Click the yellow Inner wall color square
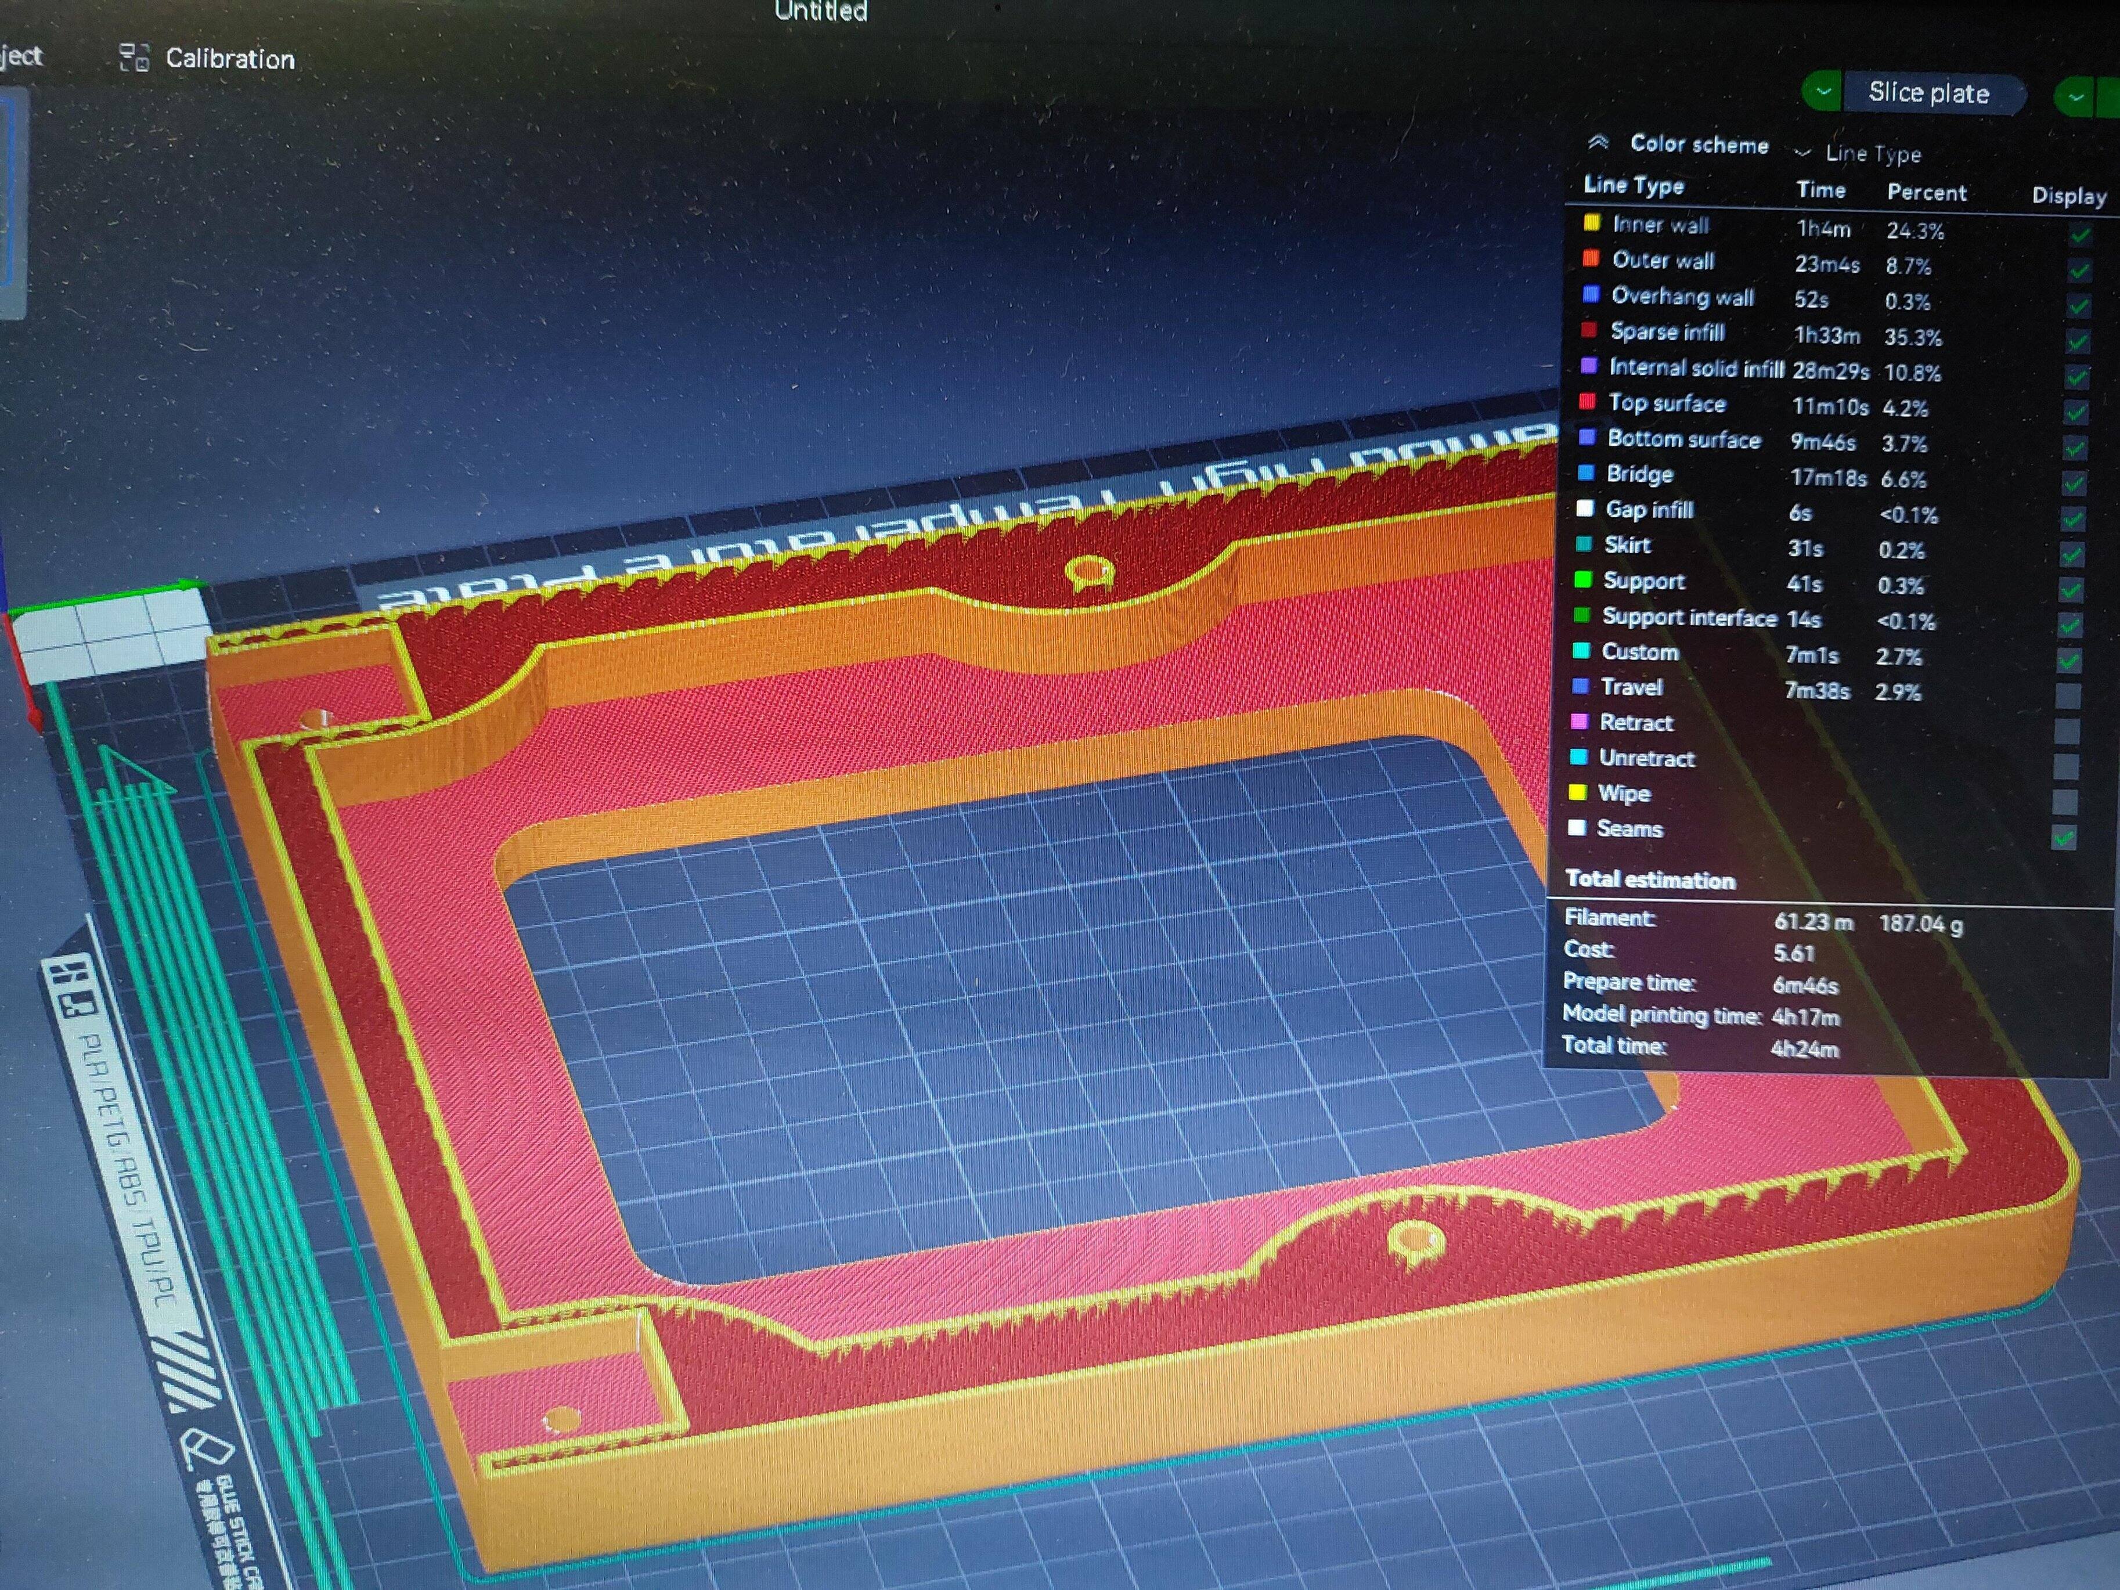The height and width of the screenshot is (1590, 2120). point(1591,223)
